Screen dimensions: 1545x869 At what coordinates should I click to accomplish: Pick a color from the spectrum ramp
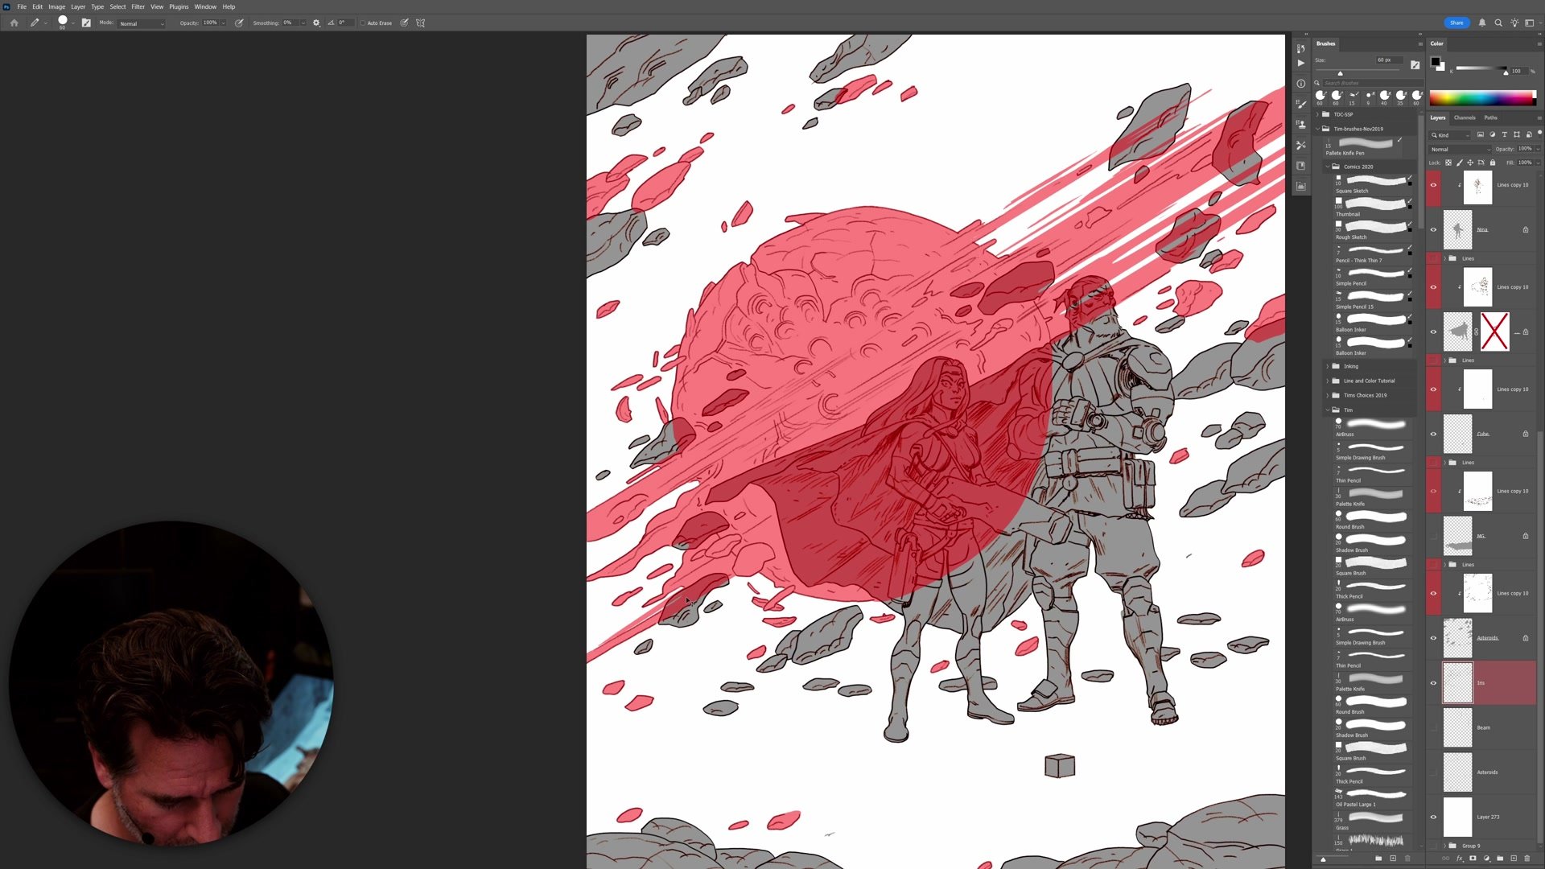pos(1482,99)
